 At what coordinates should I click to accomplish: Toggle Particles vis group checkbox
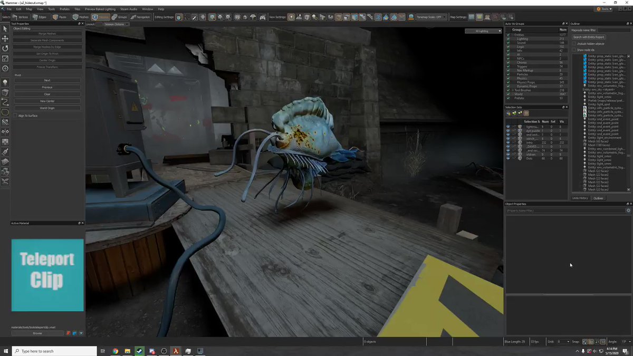pyautogui.click(x=509, y=74)
